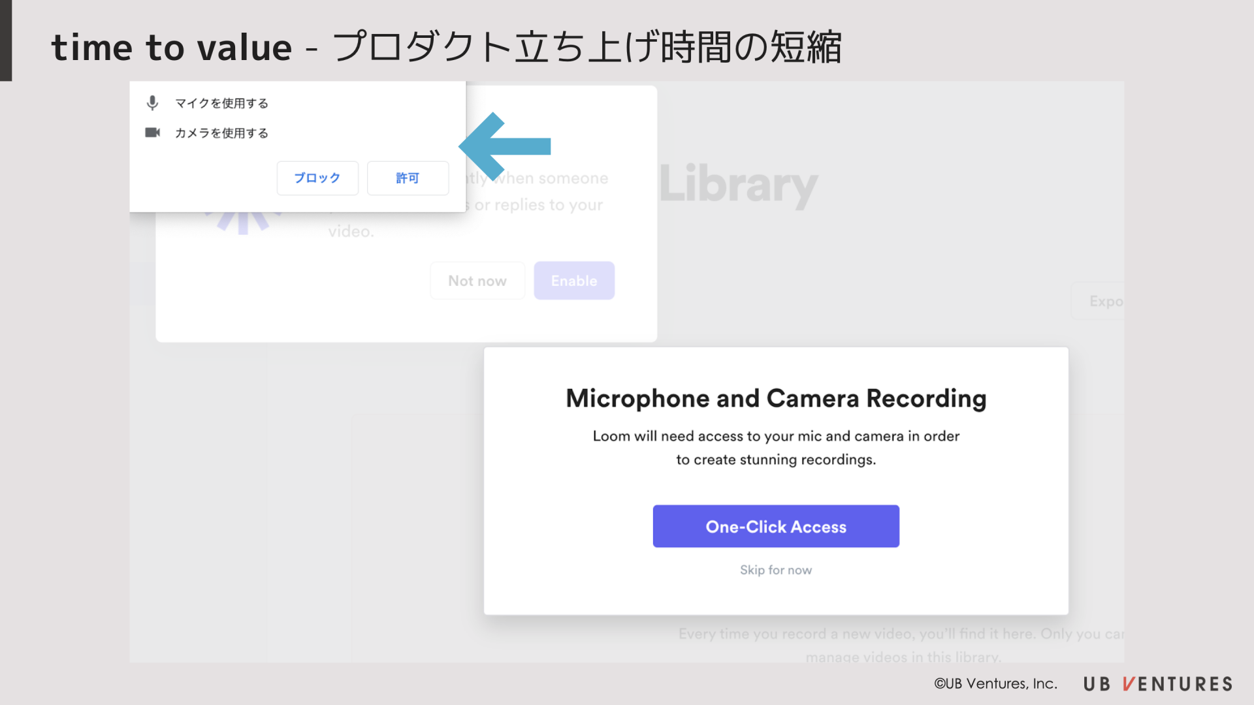Click the ブロック button
This screenshot has height=705, width=1254.
pos(317,178)
